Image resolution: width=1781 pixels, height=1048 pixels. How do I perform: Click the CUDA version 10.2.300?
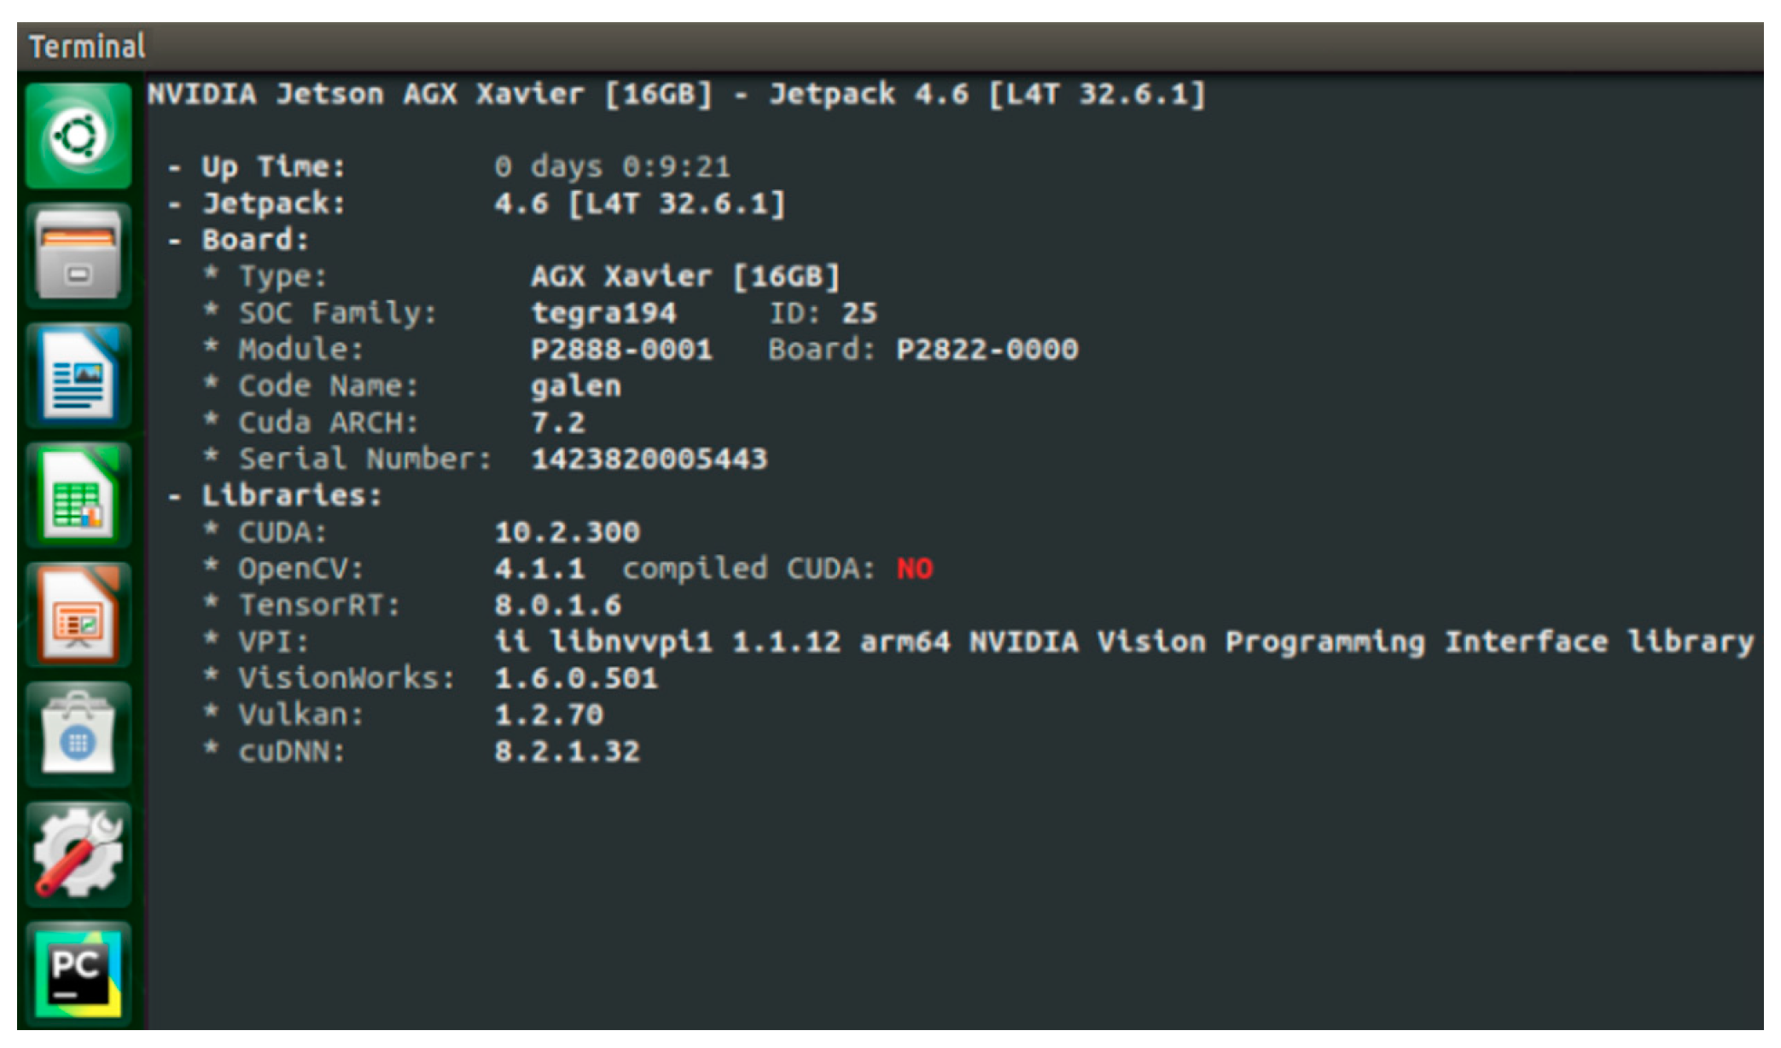(x=567, y=533)
